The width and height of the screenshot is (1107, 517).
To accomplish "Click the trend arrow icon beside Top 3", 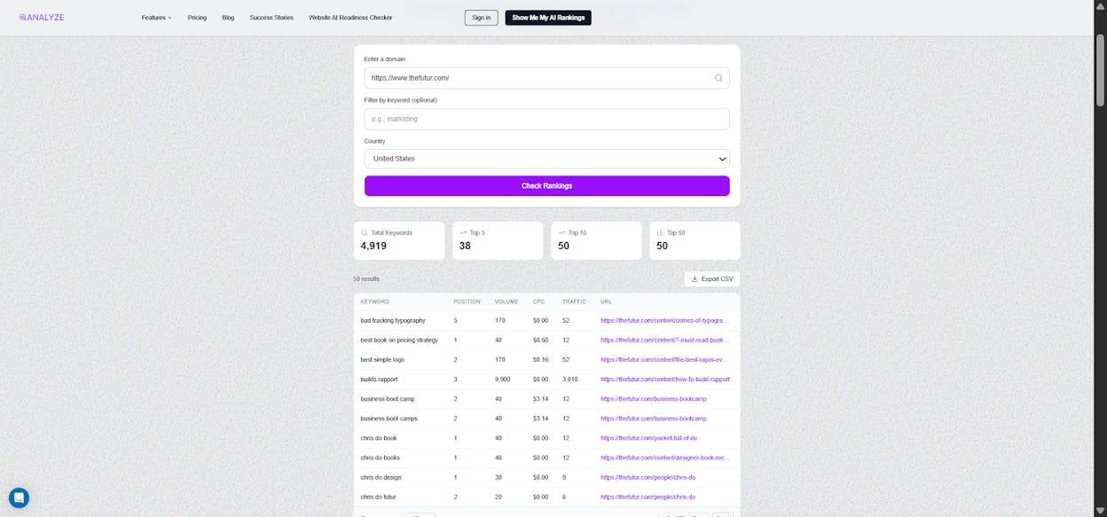I will (x=463, y=233).
